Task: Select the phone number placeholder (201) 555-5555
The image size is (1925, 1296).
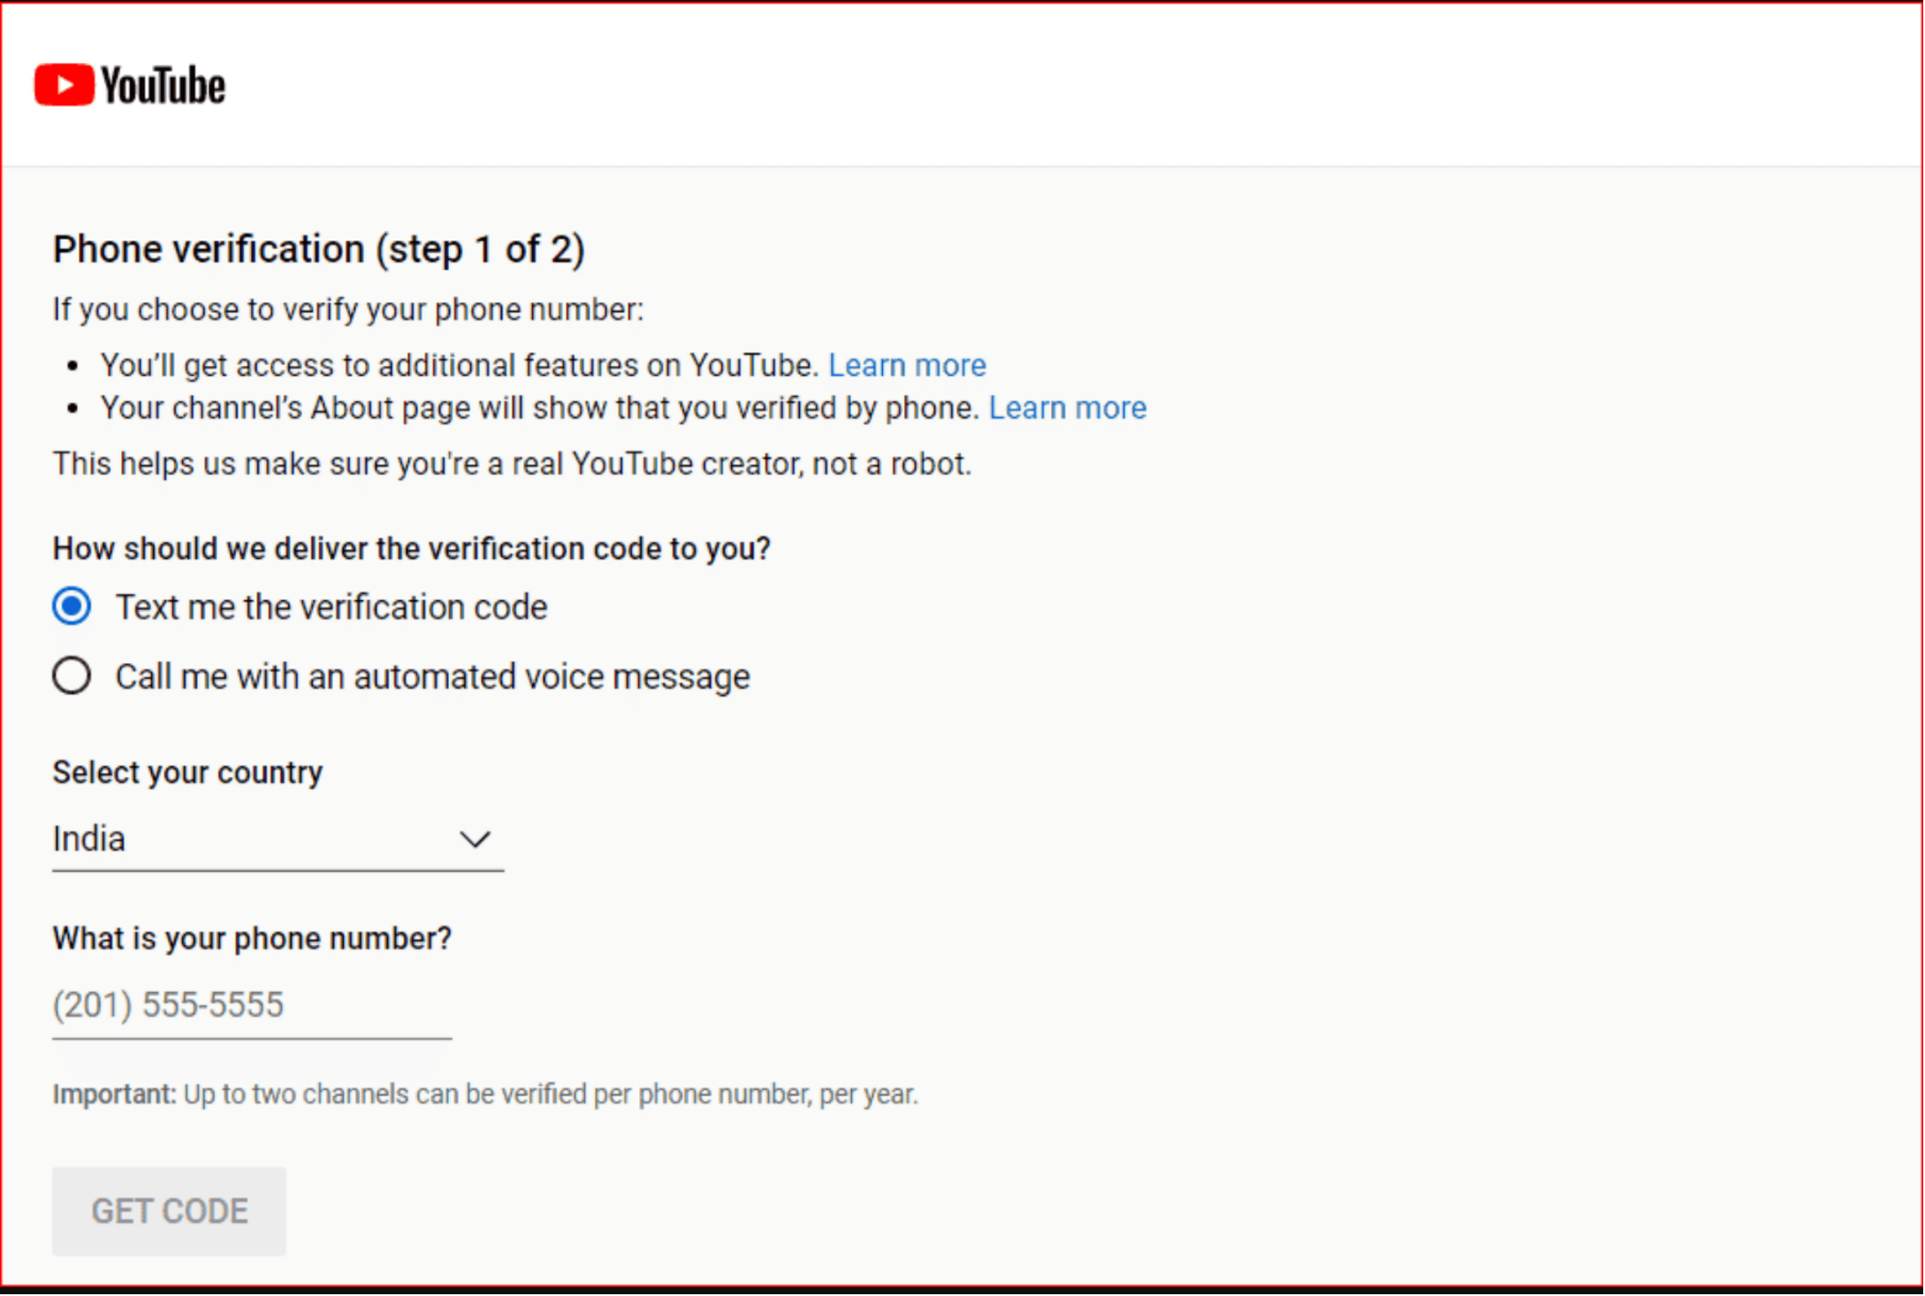Action: (168, 1004)
